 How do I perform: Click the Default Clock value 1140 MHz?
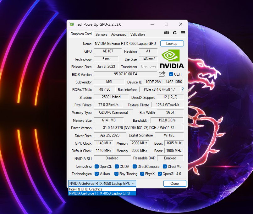tap(104, 151)
